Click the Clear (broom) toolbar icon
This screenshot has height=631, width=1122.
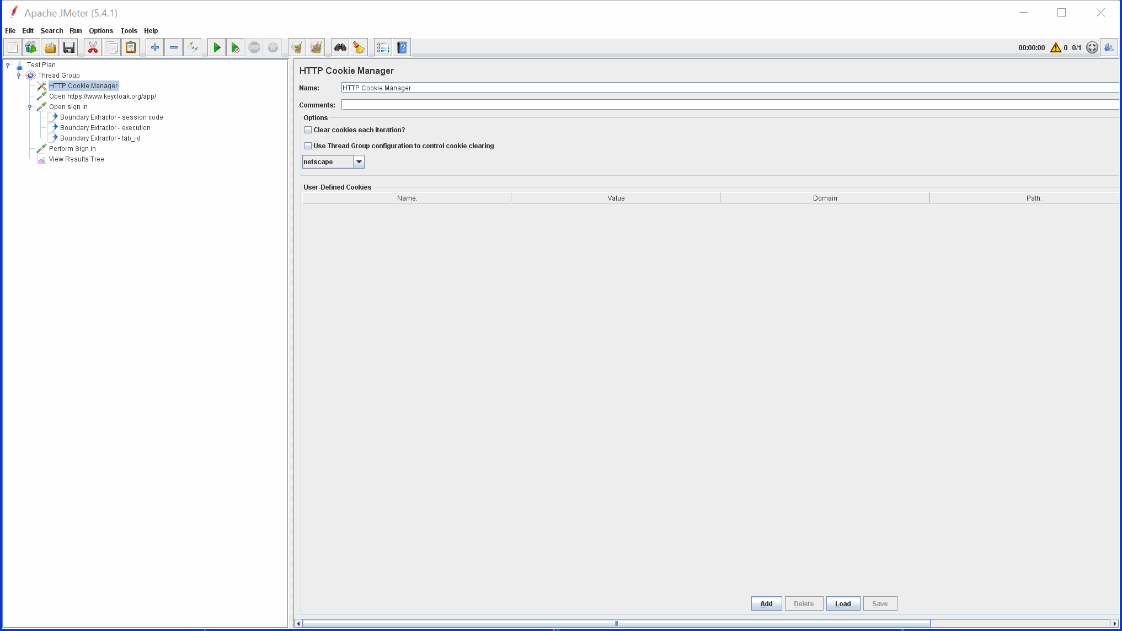(x=359, y=47)
